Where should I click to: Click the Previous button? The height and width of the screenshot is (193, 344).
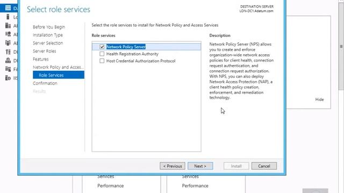[x=173, y=166]
